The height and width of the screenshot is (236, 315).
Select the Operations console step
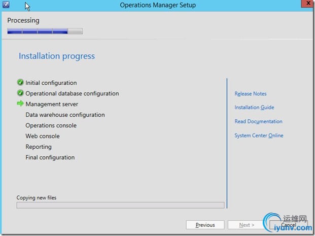(x=51, y=125)
